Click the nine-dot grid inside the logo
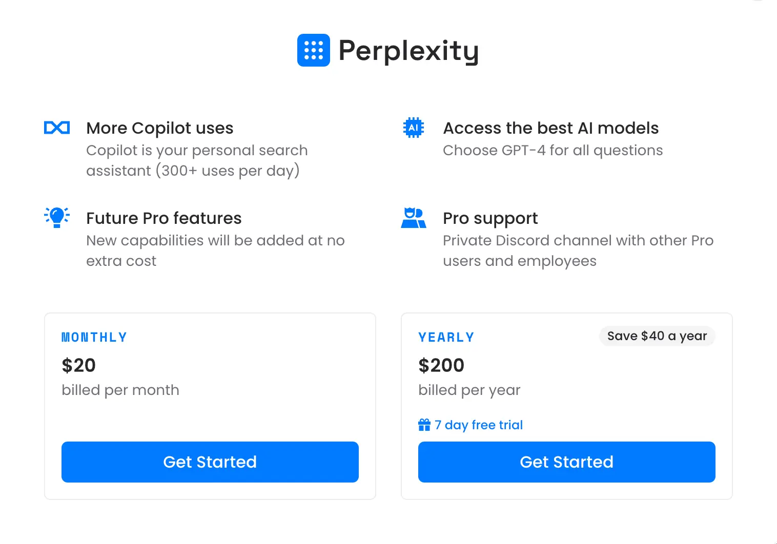Image resolution: width=777 pixels, height=544 pixels. click(x=313, y=50)
